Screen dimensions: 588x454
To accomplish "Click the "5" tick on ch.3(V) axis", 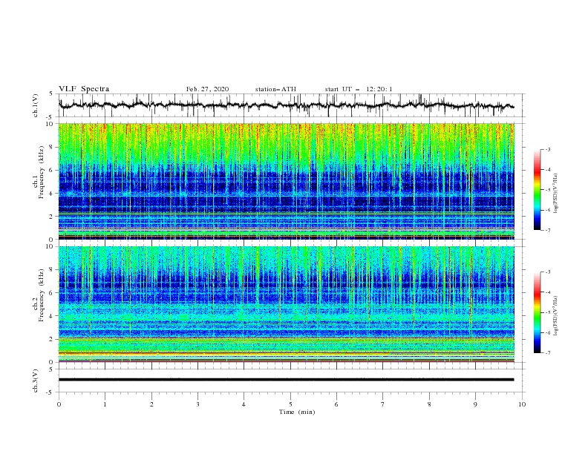I will [52, 369].
